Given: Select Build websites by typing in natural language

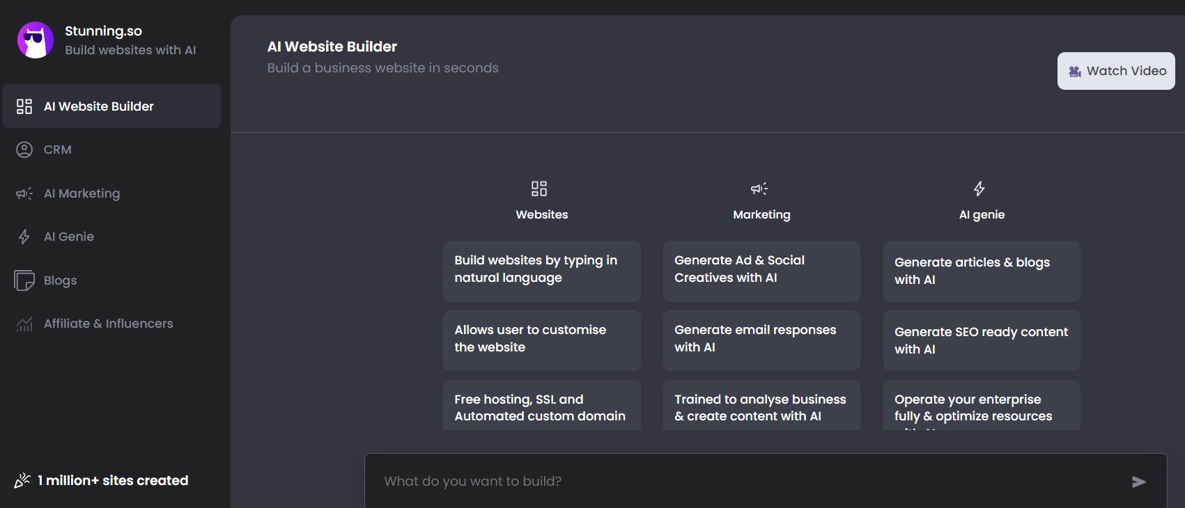Looking at the screenshot, I should click(541, 271).
